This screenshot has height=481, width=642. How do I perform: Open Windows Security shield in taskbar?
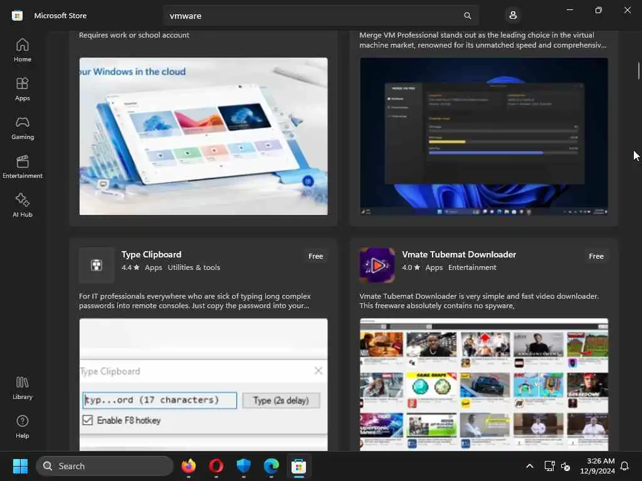[244, 466]
